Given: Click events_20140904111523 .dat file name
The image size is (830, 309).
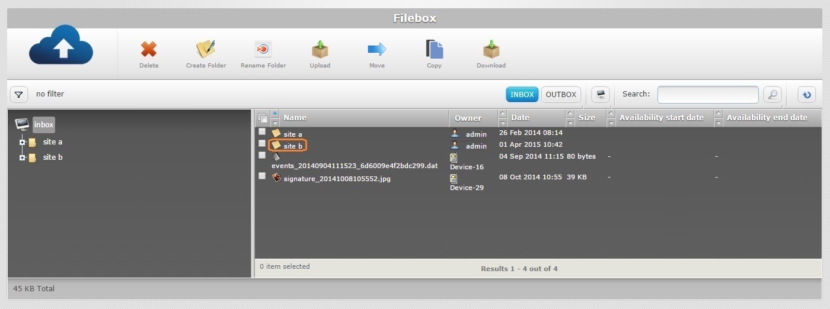Looking at the screenshot, I should [355, 166].
